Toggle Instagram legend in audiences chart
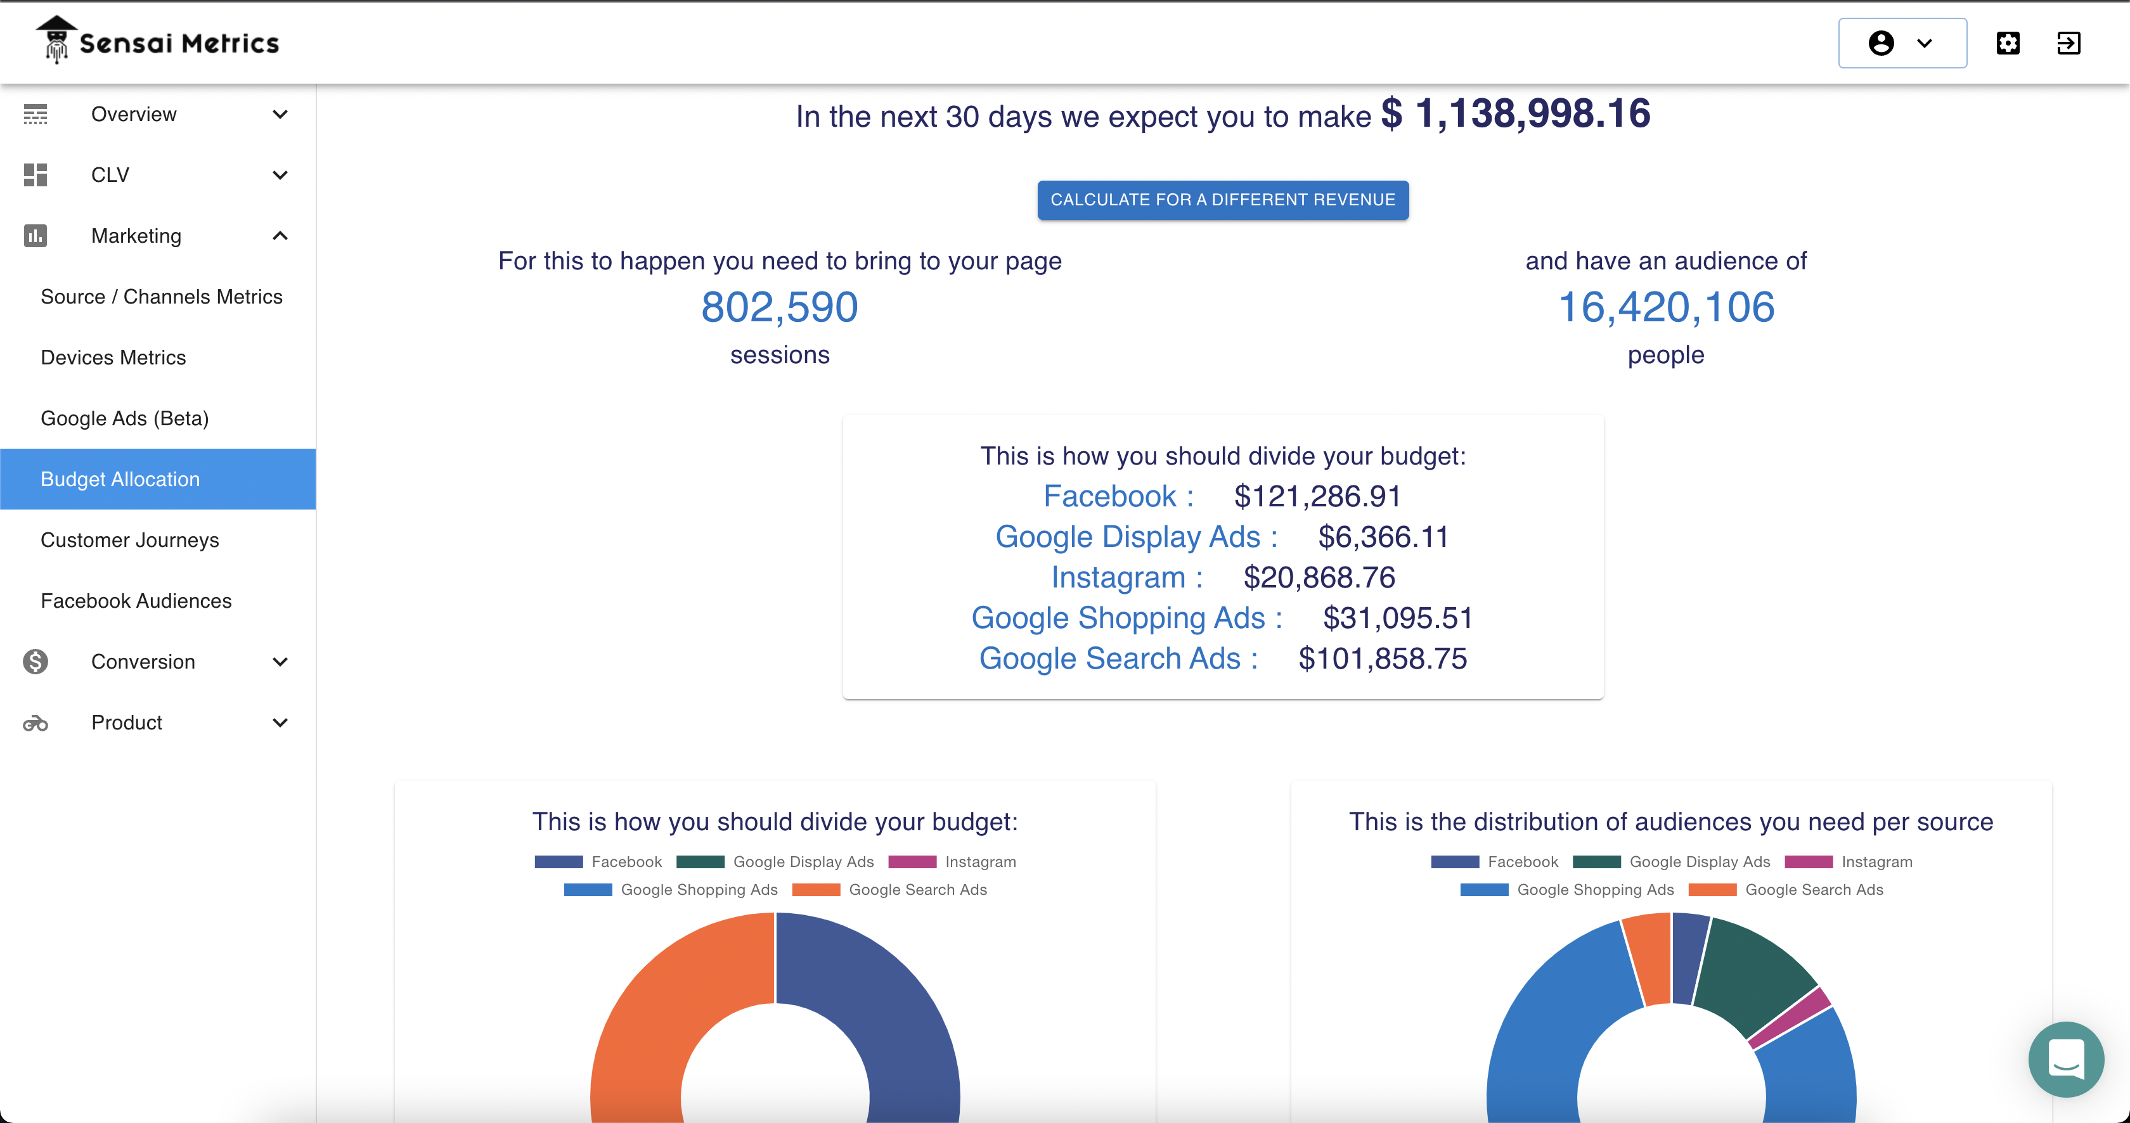2130x1123 pixels. coord(1848,862)
